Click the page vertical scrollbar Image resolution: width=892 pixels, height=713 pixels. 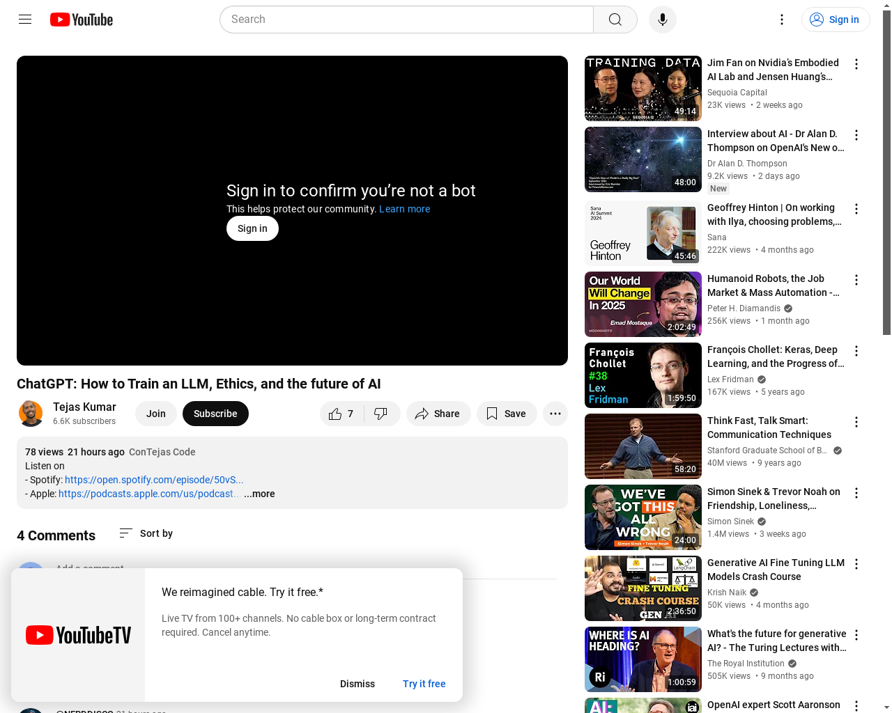[886, 173]
